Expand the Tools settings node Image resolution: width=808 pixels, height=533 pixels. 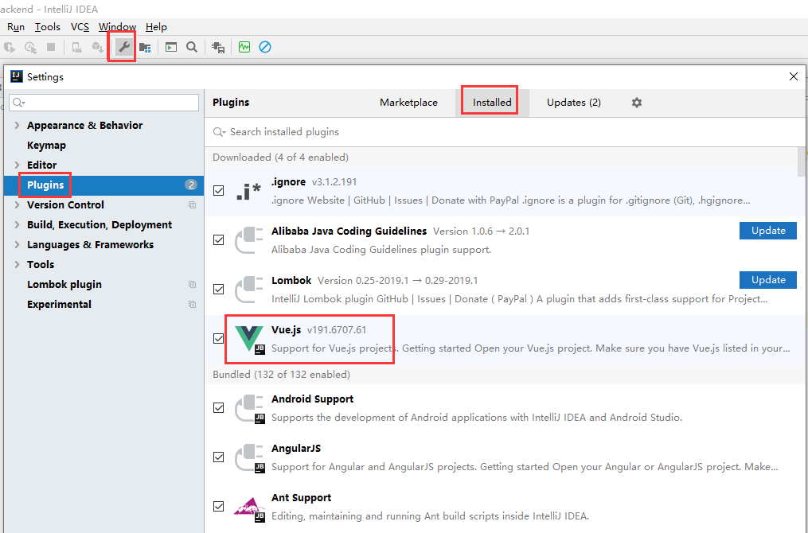pos(17,264)
